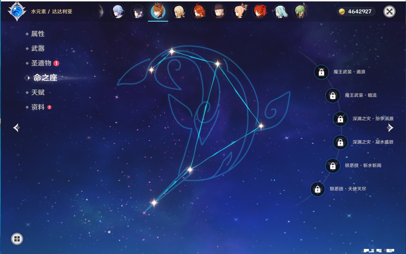This screenshot has height=254, width=406.
Task: Click the partially hidden portrait left of blue-haired character
Action: point(101,12)
